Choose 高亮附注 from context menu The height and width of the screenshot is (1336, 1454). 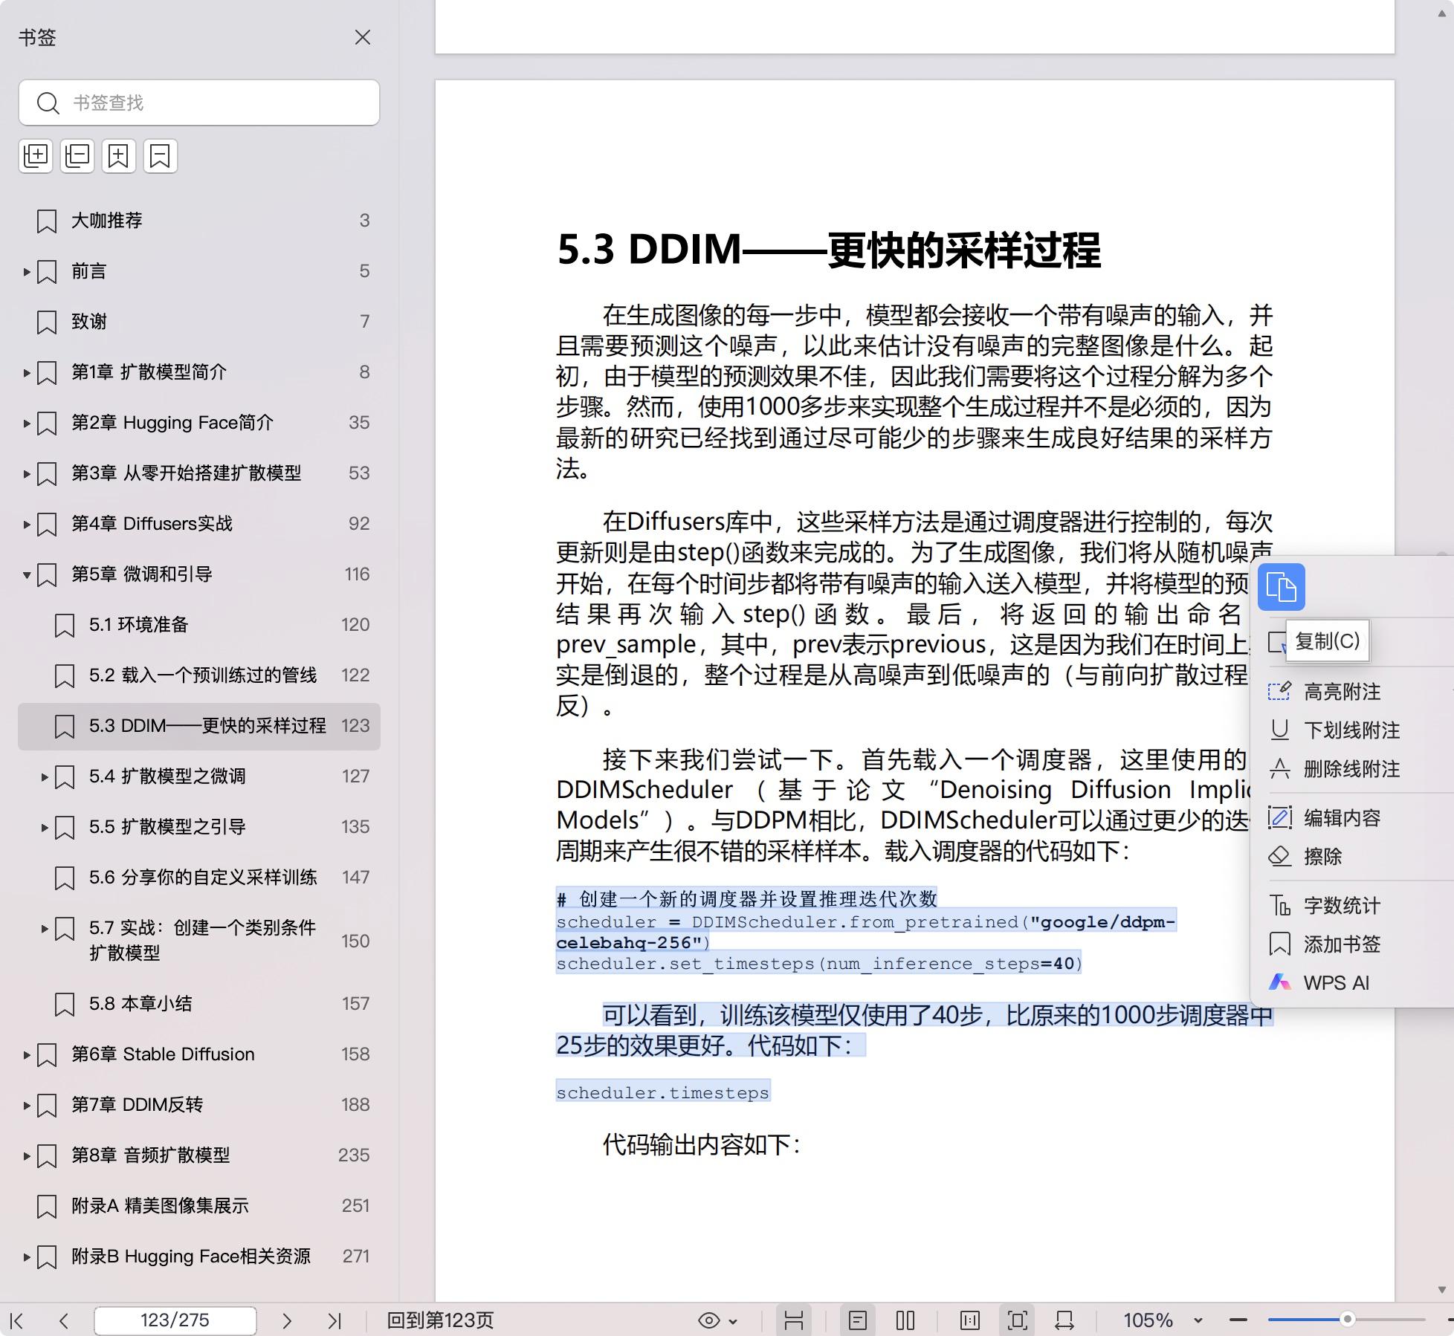click(1342, 692)
